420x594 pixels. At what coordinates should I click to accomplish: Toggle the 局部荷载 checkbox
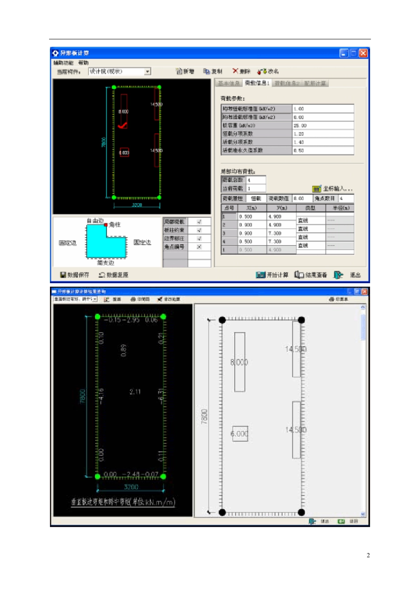click(x=199, y=222)
